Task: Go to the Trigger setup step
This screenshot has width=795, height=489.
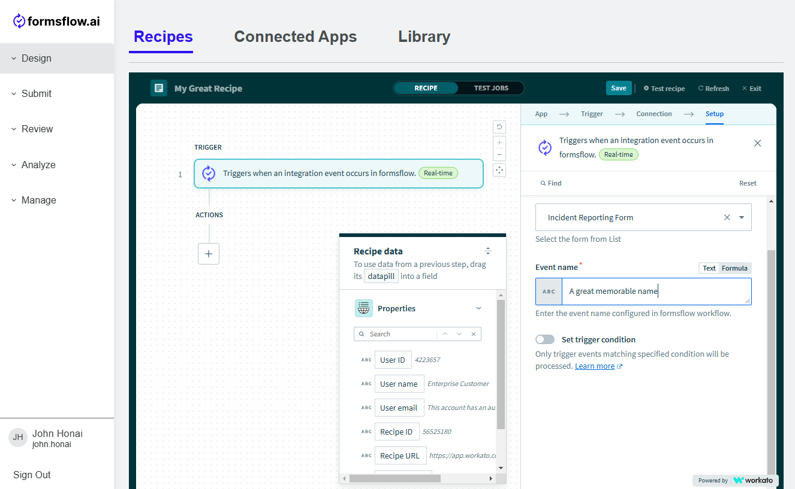Action: pyautogui.click(x=592, y=114)
